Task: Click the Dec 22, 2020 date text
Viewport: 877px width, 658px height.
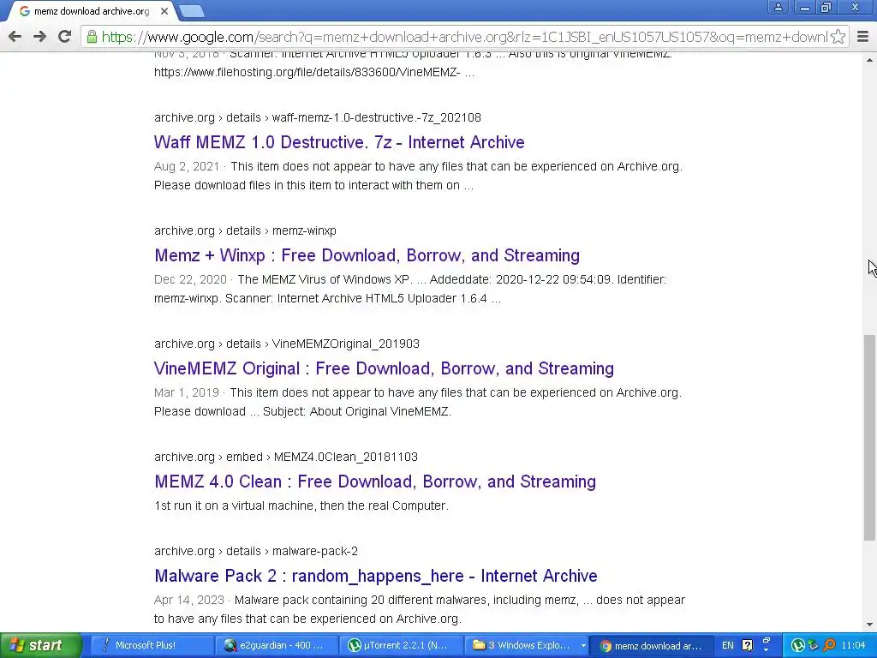Action: (x=190, y=279)
